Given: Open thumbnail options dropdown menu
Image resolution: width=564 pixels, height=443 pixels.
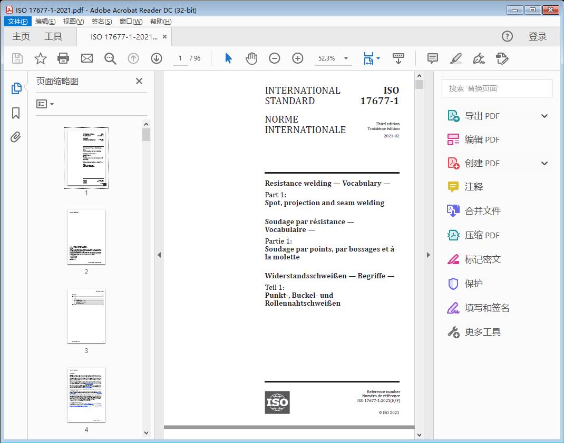Looking at the screenshot, I should [x=45, y=104].
